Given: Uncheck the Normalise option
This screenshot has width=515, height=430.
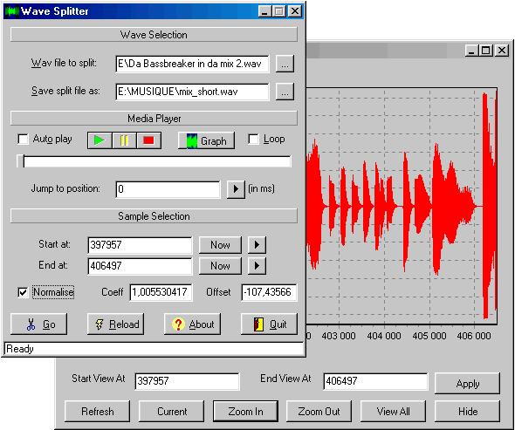Looking at the screenshot, I should click(x=23, y=292).
